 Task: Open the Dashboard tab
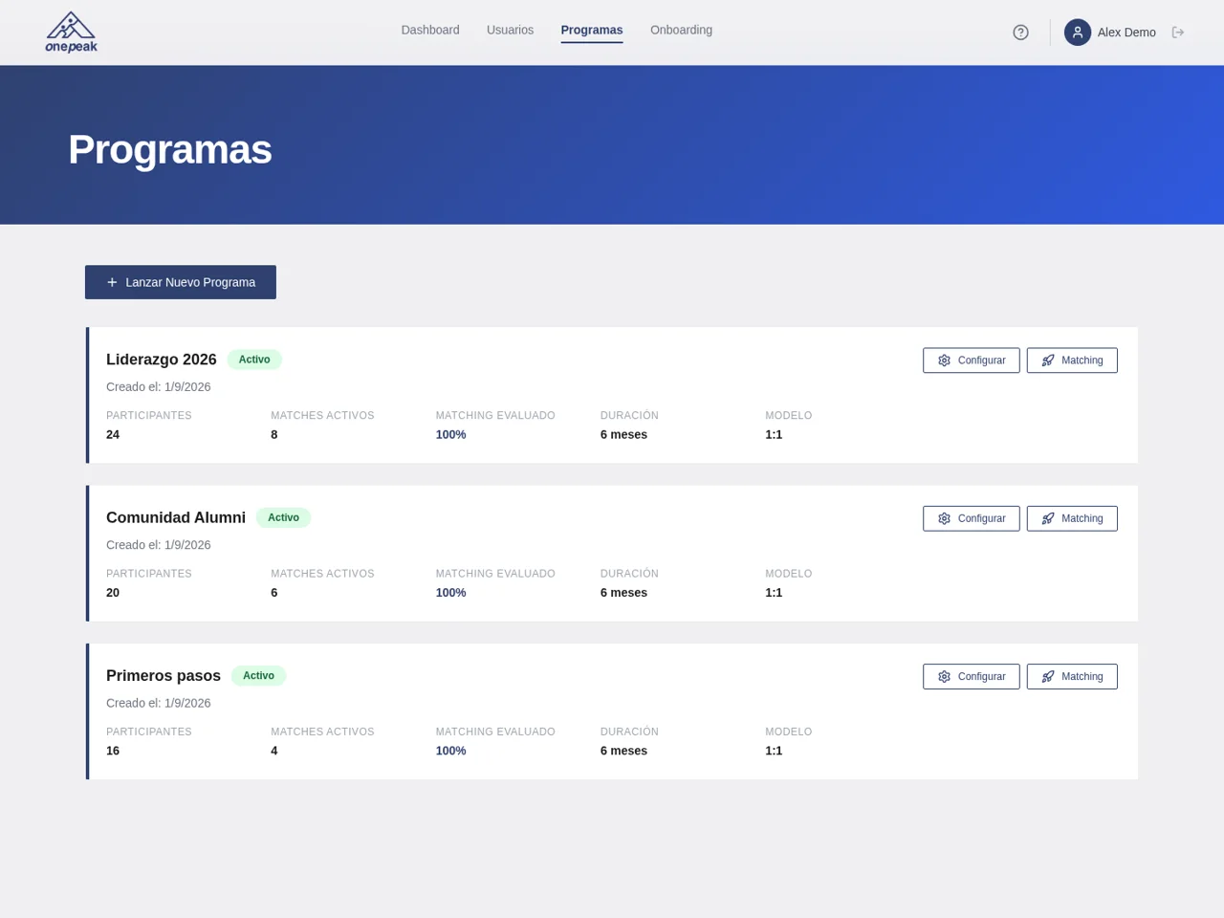tap(430, 31)
